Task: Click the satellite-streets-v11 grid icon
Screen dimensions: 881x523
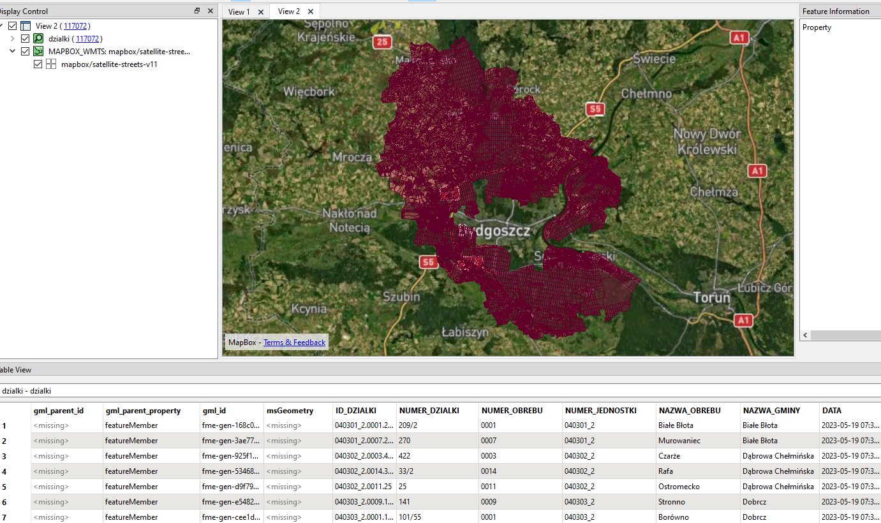Action: 50,64
